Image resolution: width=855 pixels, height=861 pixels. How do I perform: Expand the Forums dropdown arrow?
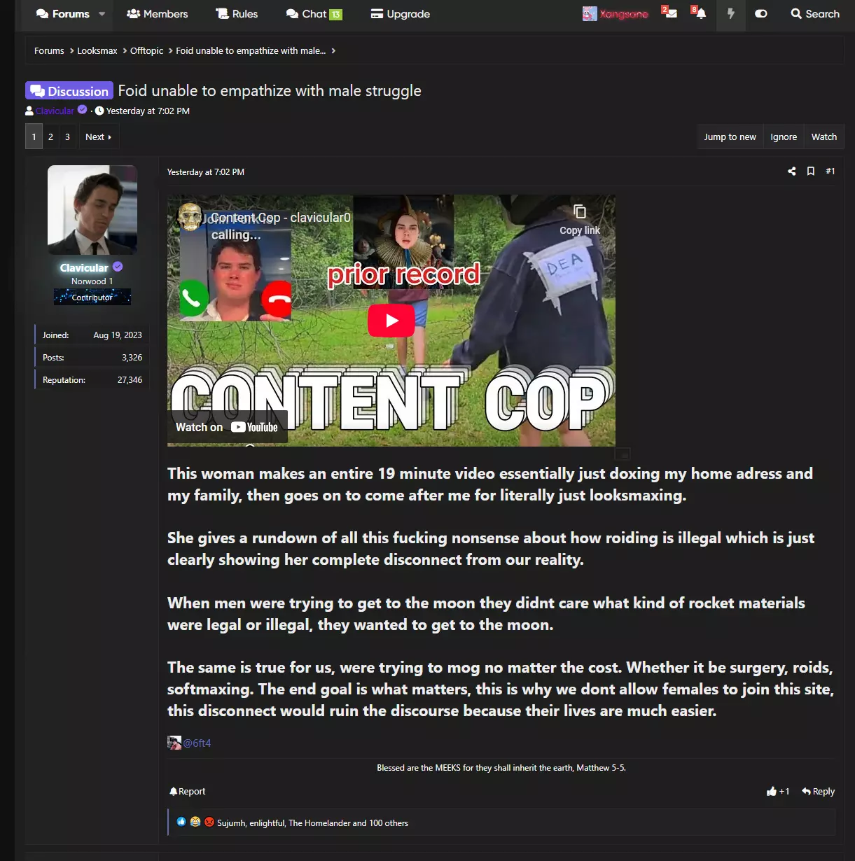pos(102,14)
